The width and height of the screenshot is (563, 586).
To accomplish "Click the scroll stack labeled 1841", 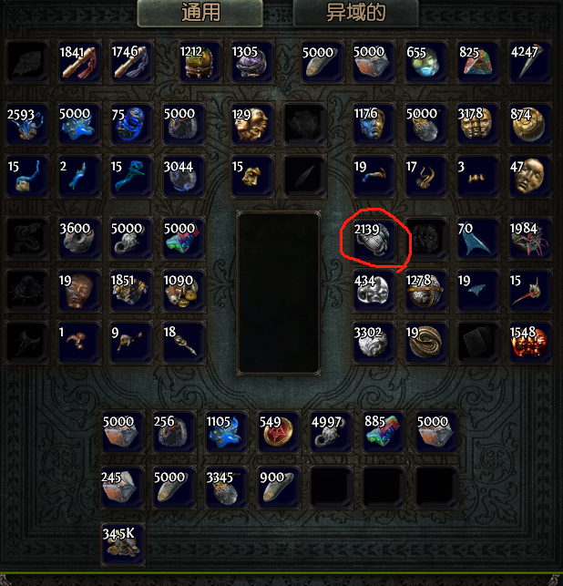I will (x=79, y=62).
